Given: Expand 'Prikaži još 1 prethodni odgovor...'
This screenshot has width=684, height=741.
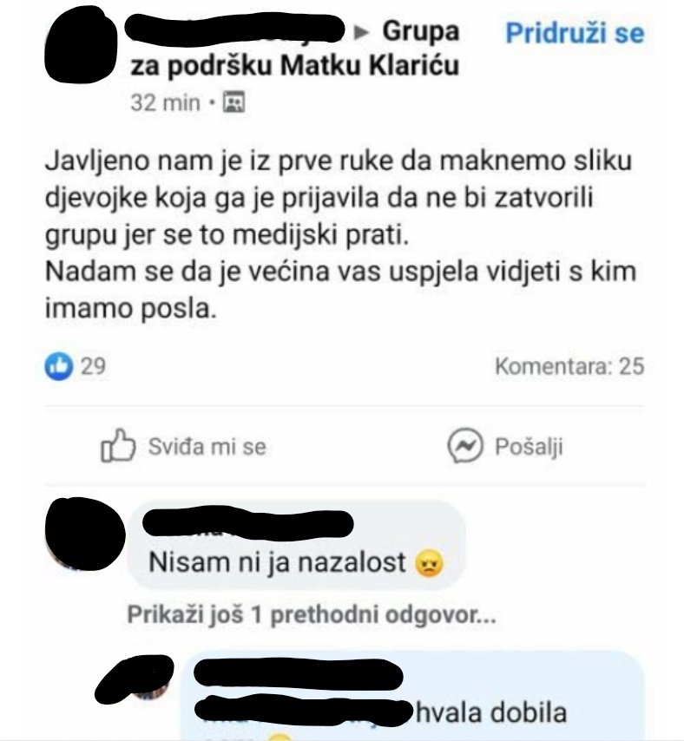Looking at the screenshot, I should [x=312, y=615].
